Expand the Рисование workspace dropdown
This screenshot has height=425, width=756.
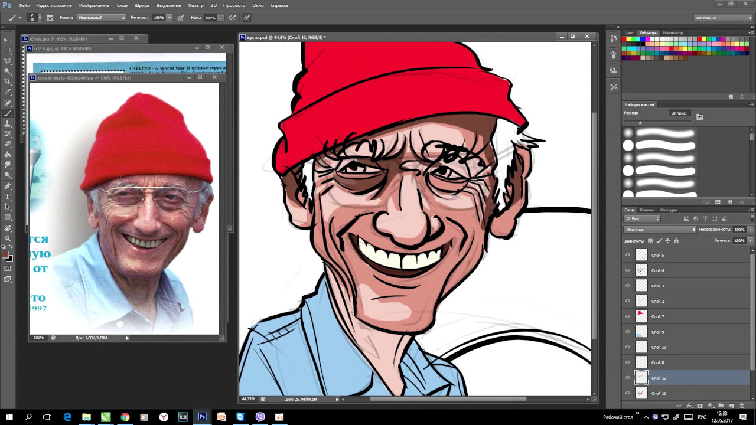[722, 18]
